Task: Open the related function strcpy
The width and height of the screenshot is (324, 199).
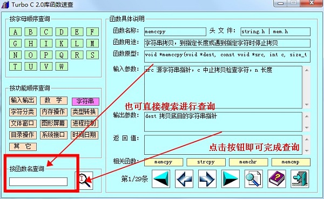Action: pos(206,162)
